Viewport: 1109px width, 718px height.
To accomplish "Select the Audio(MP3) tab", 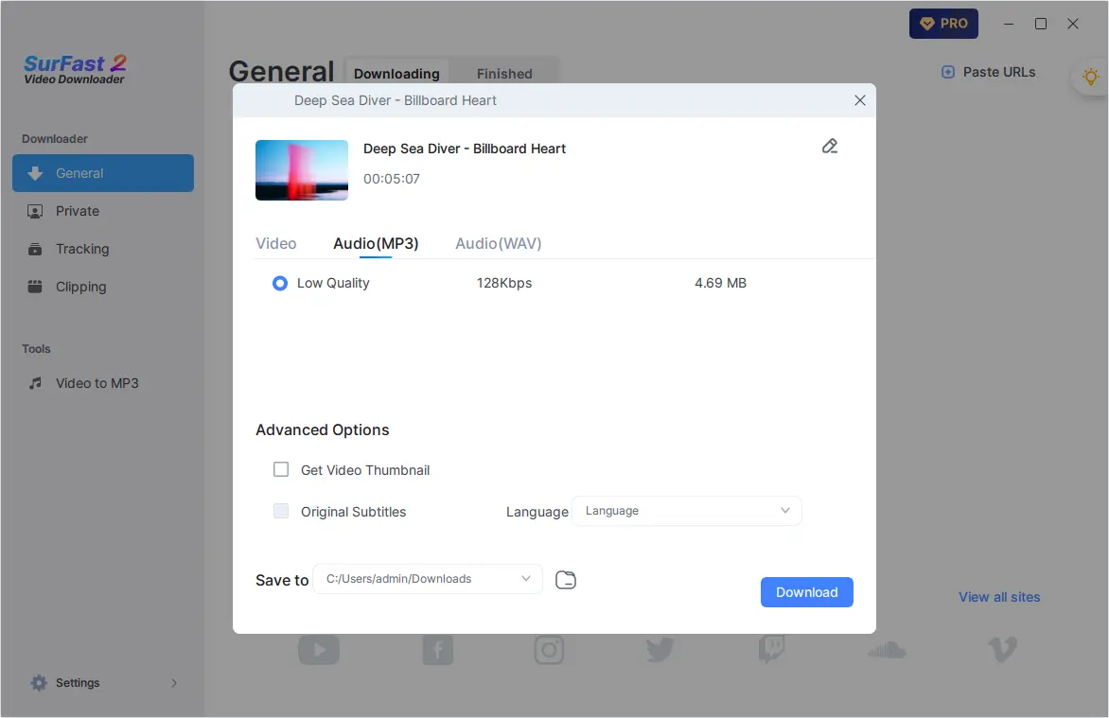I will (376, 243).
